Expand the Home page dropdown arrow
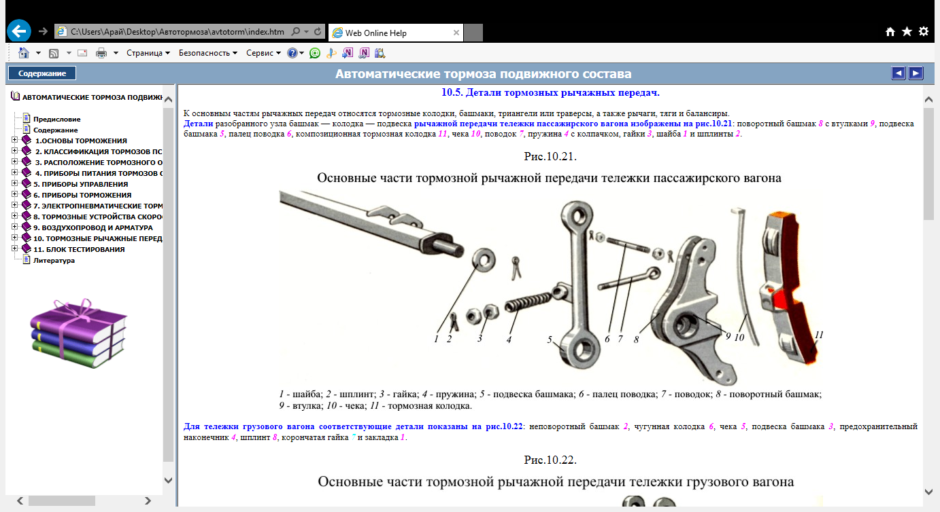The height and width of the screenshot is (512, 940). [38, 53]
